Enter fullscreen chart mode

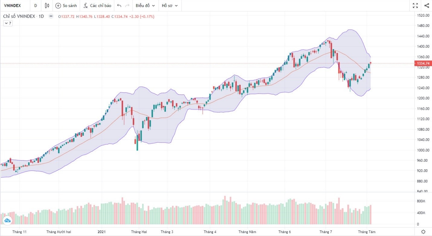point(415,5)
